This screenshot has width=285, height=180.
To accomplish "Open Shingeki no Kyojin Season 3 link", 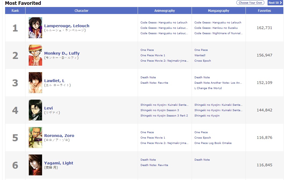I will click(160, 110).
